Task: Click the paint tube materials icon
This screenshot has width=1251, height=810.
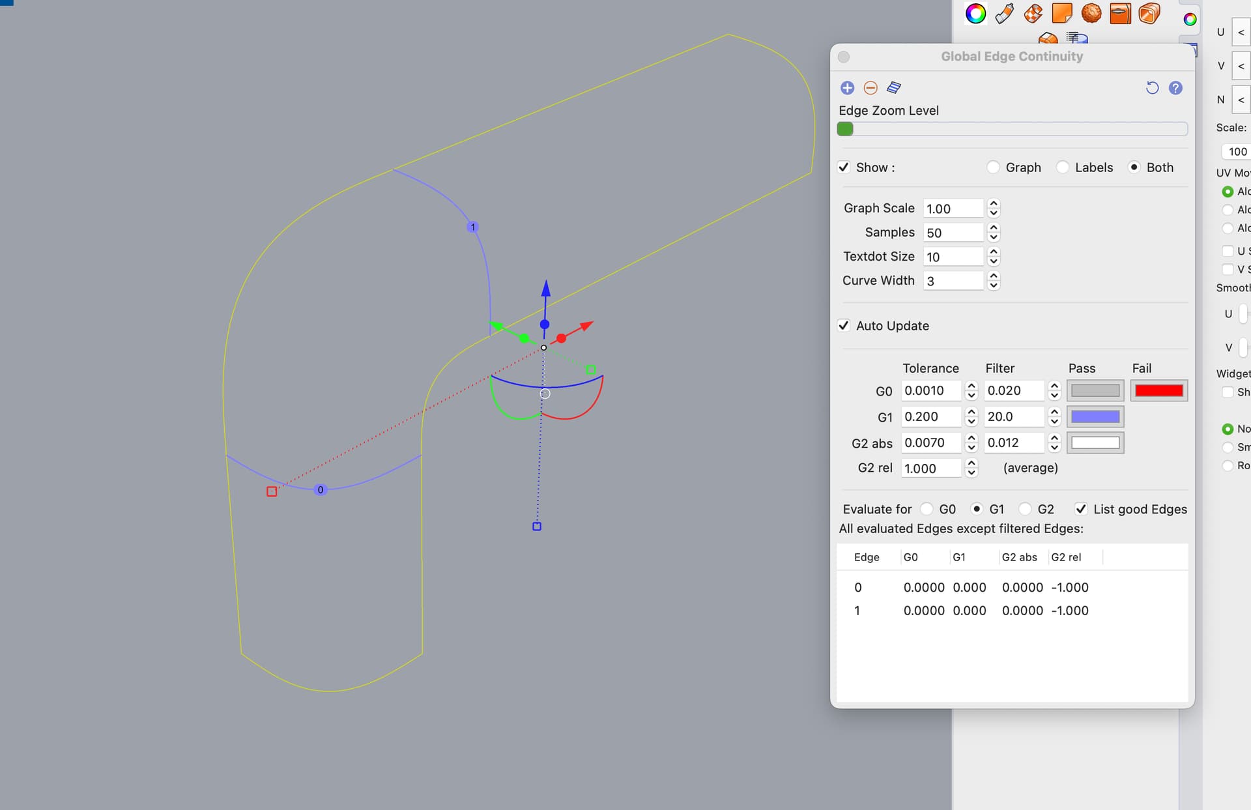Action: pyautogui.click(x=1005, y=14)
